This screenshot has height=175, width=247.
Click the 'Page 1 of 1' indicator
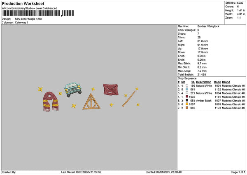[x=238, y=172]
